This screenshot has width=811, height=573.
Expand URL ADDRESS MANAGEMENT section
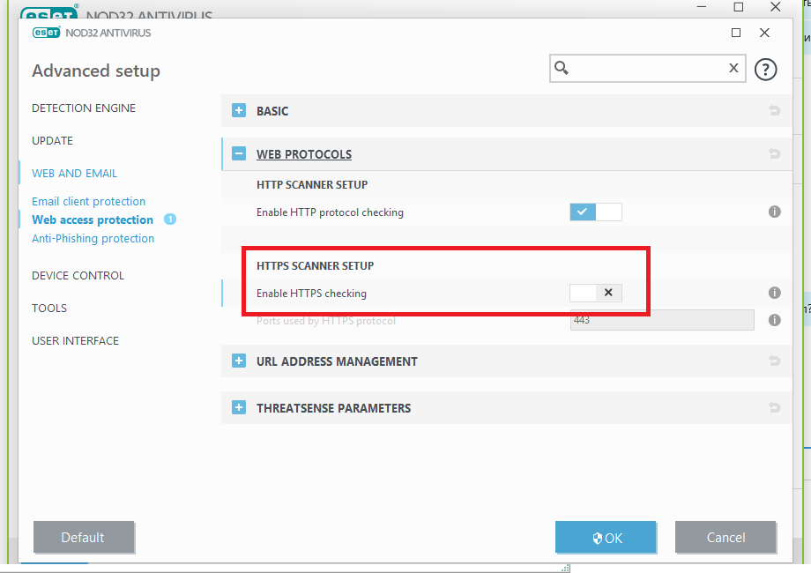[238, 361]
